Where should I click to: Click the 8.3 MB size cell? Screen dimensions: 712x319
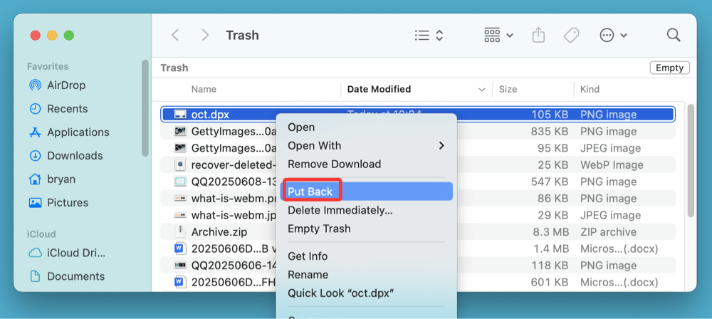[551, 232]
